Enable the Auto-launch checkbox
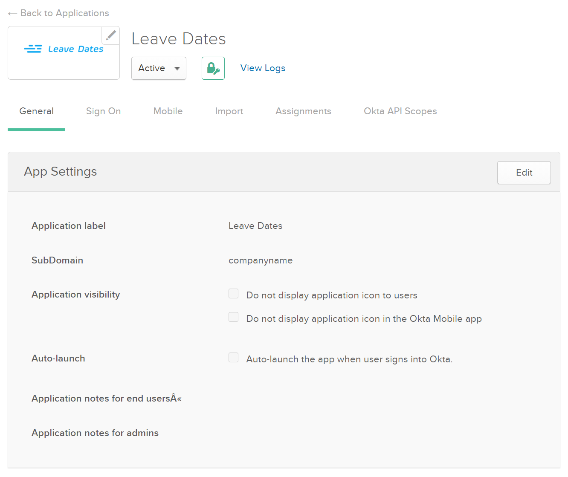The height and width of the screenshot is (477, 568). point(234,358)
